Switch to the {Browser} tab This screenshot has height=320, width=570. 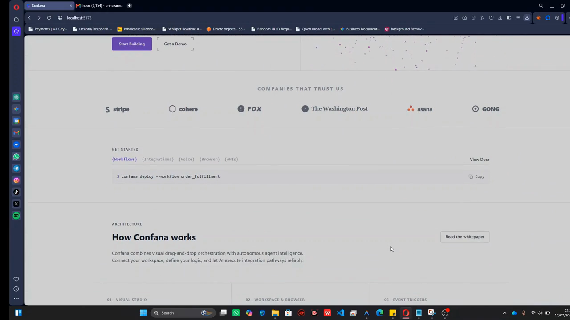click(x=209, y=159)
